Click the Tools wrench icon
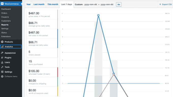This screenshot has width=173, height=97. [x=2, y=67]
